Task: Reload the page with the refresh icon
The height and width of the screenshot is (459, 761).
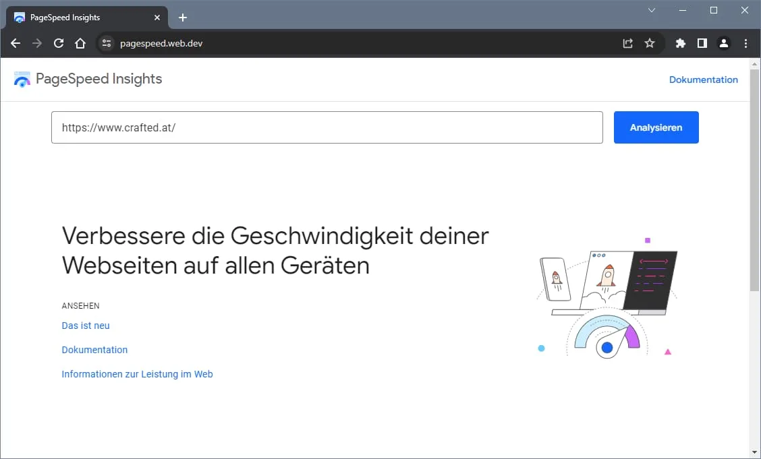Action: [x=59, y=44]
